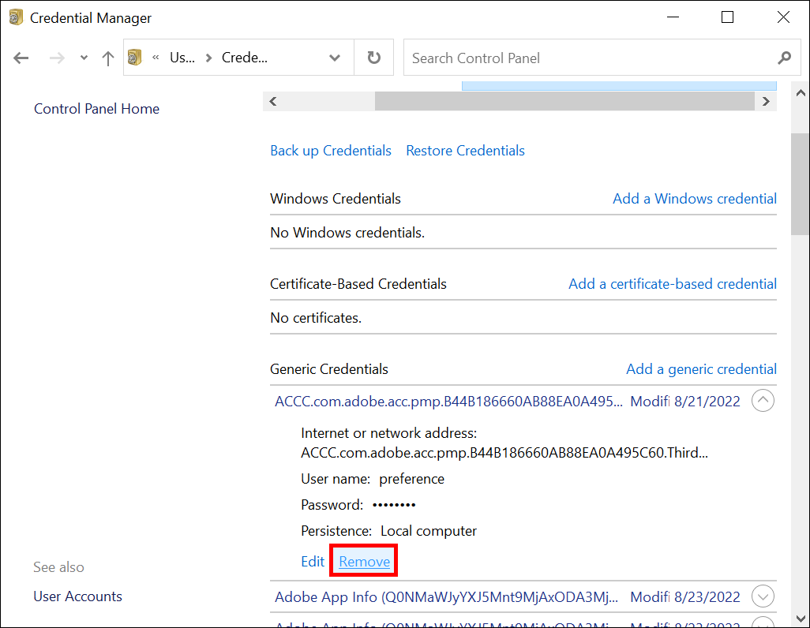This screenshot has width=810, height=628.
Task: Expand address bar history dropdown
Action: click(x=335, y=58)
